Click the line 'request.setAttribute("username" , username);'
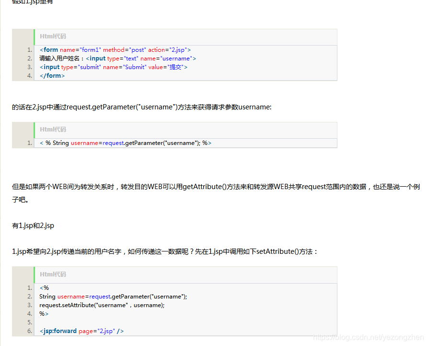This screenshot has height=346, width=428. click(x=102, y=305)
